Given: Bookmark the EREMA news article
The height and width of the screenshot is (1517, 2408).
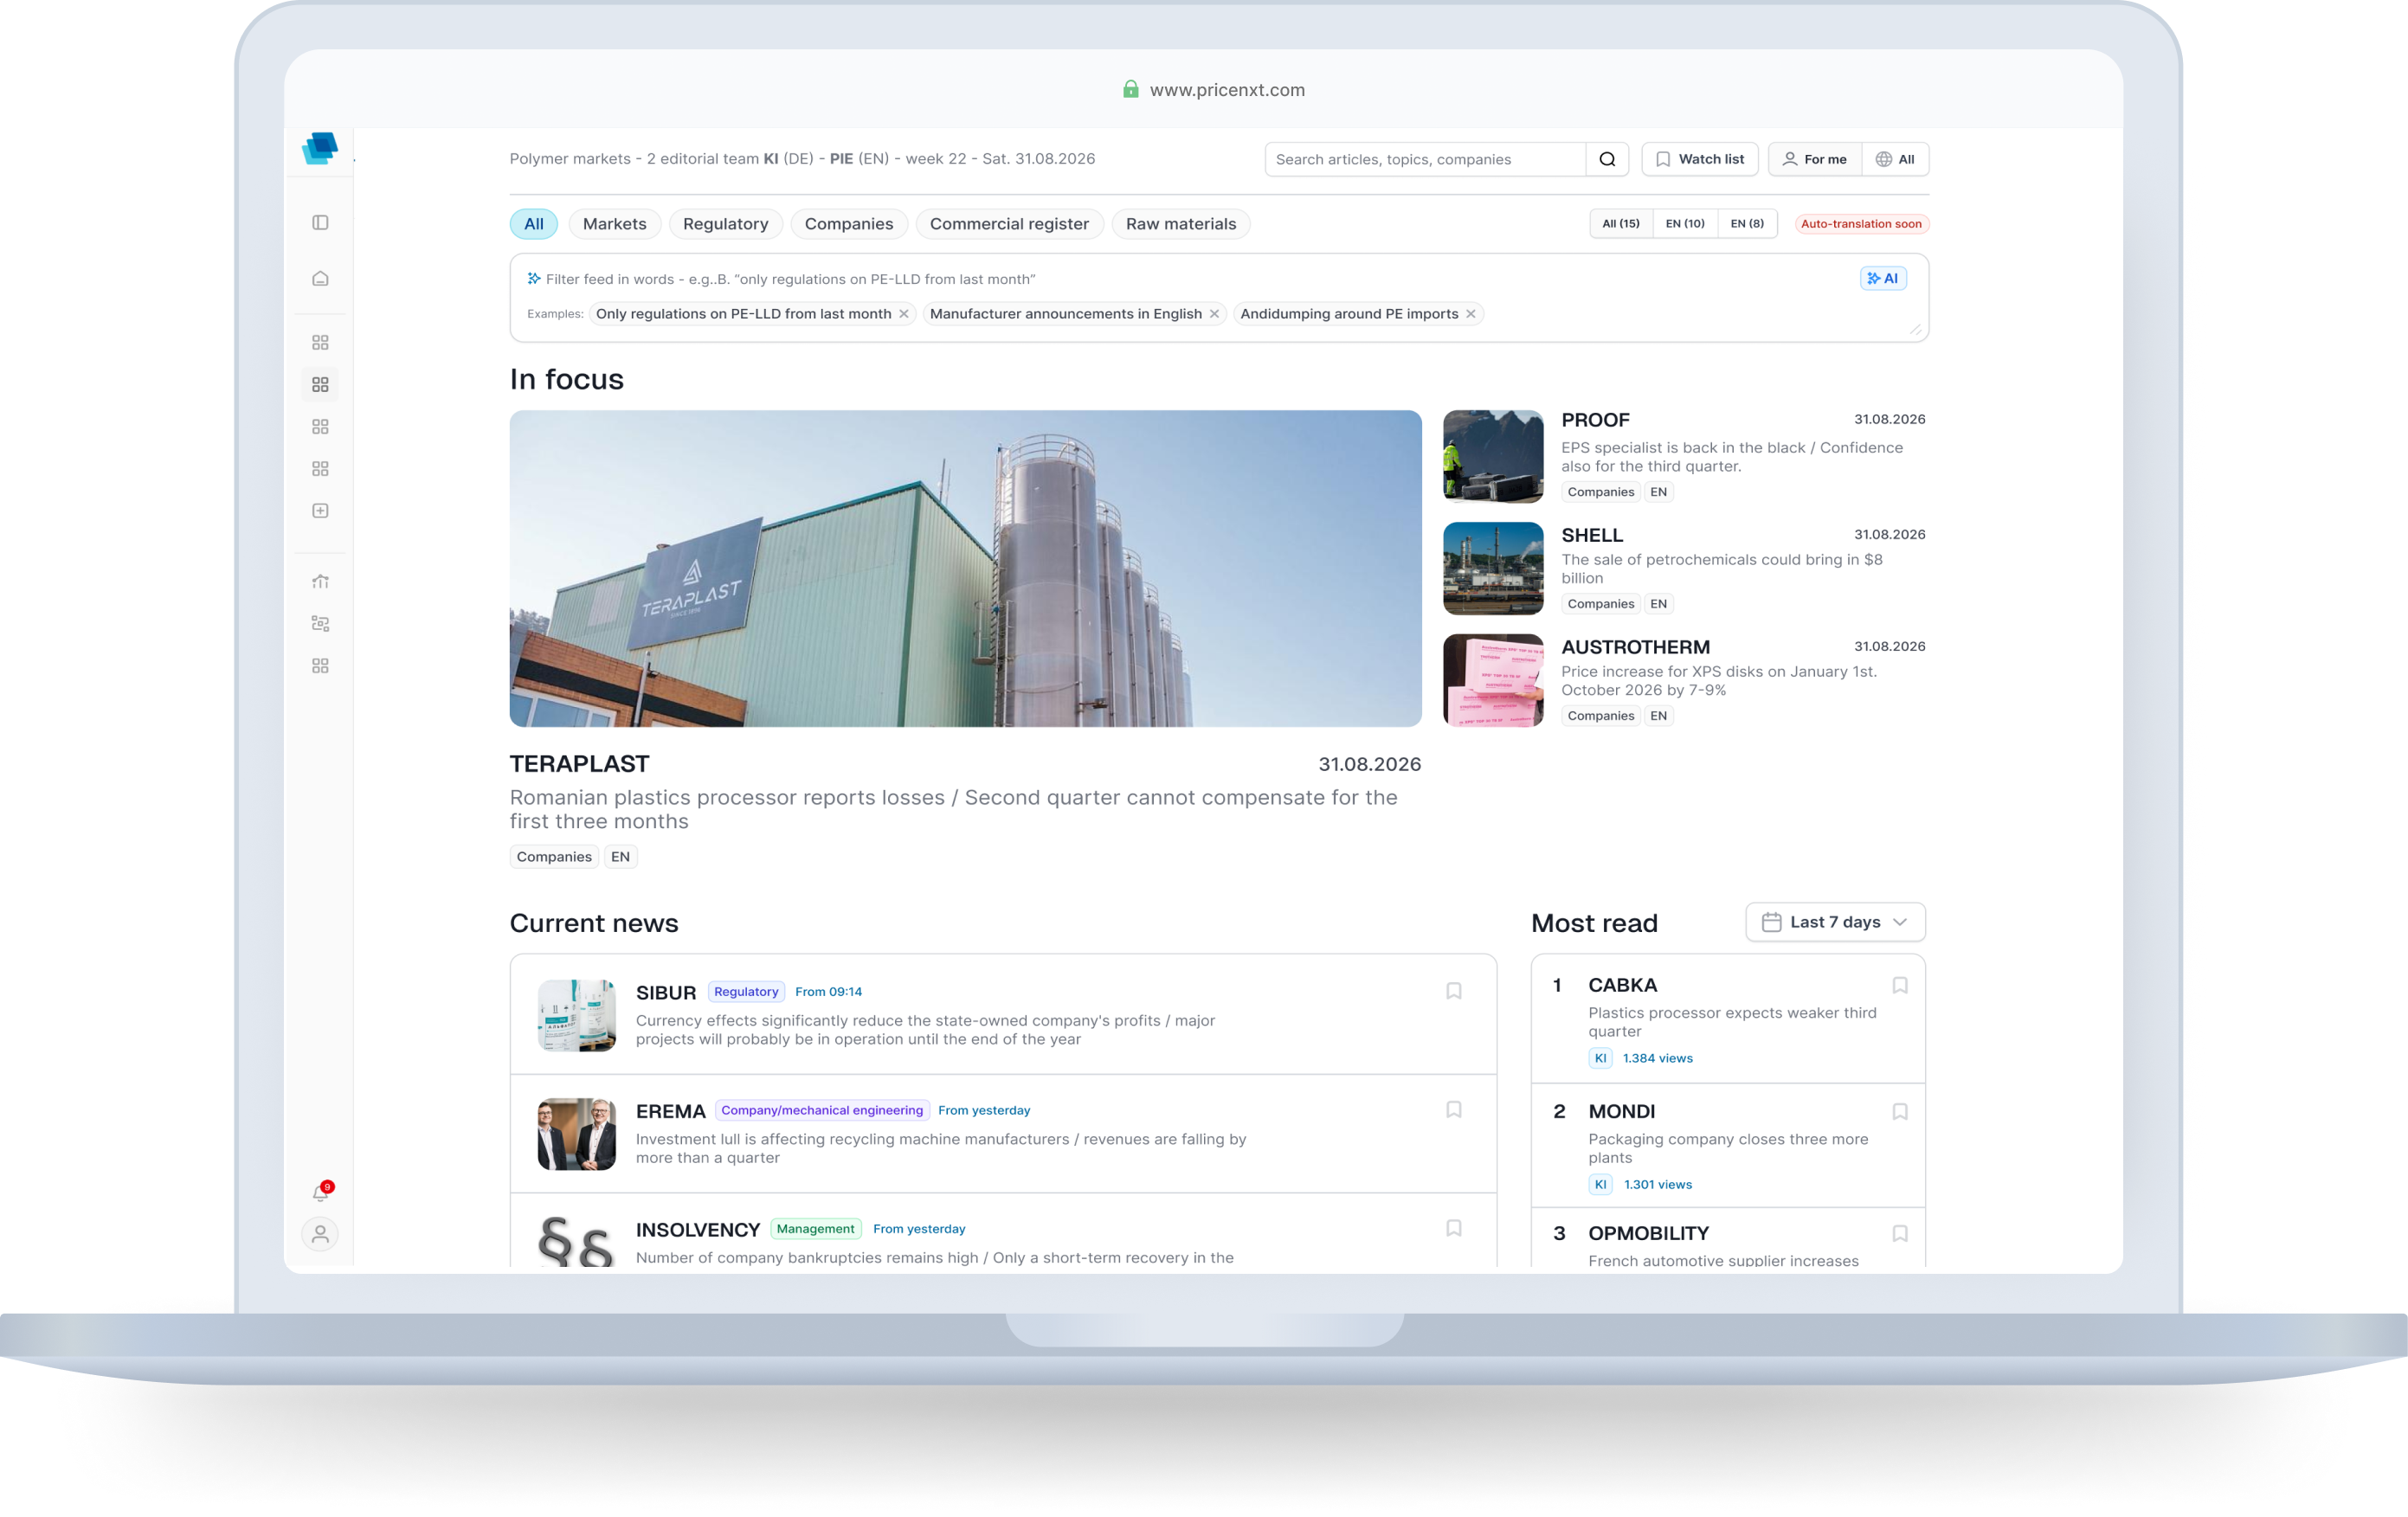Looking at the screenshot, I should [x=1454, y=1110].
